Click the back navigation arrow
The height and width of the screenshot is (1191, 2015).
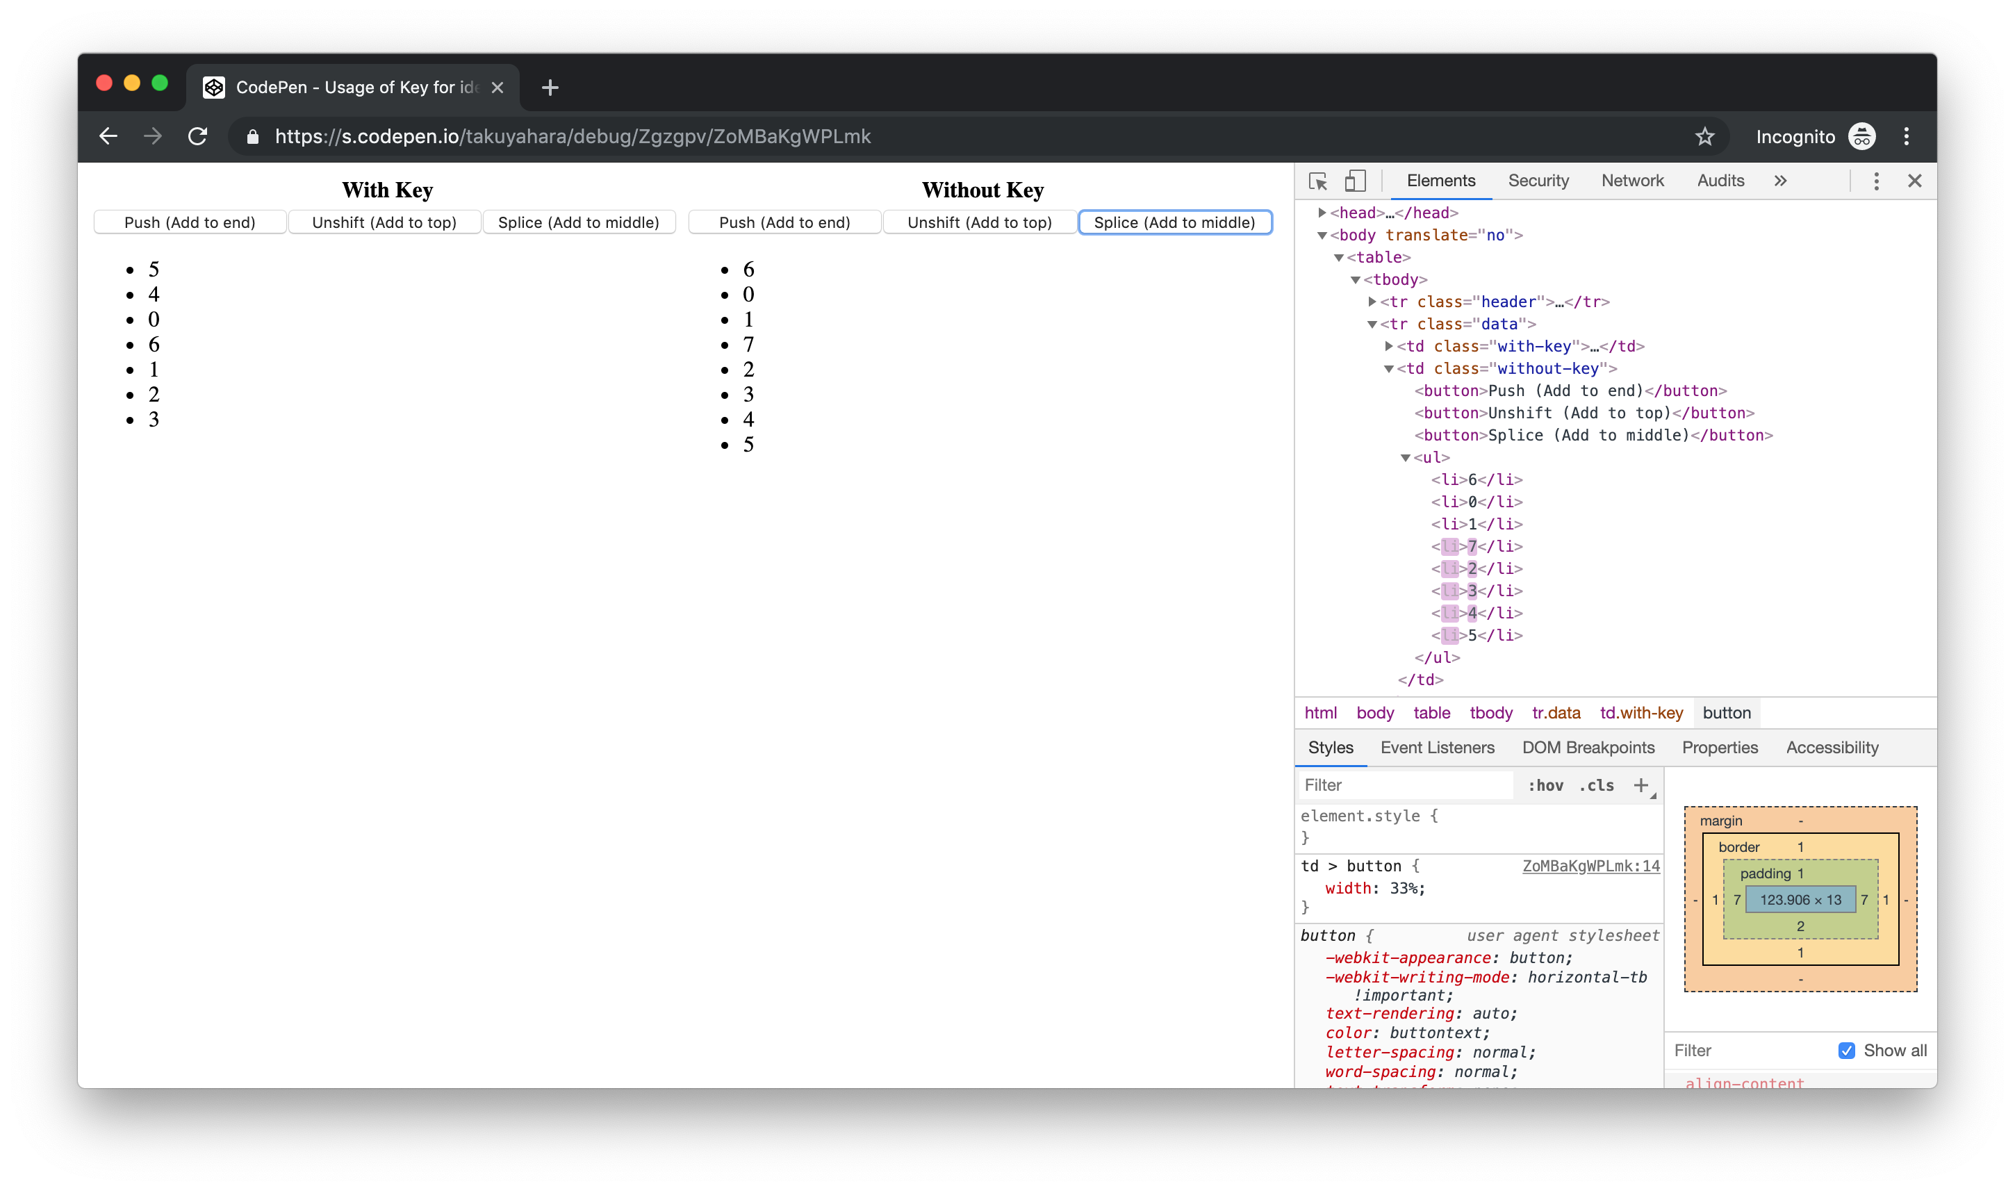(x=108, y=135)
